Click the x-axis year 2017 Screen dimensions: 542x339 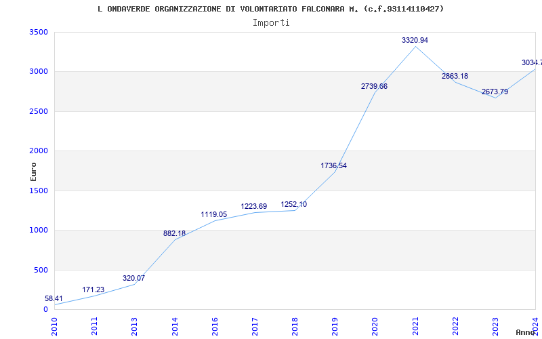click(x=255, y=327)
